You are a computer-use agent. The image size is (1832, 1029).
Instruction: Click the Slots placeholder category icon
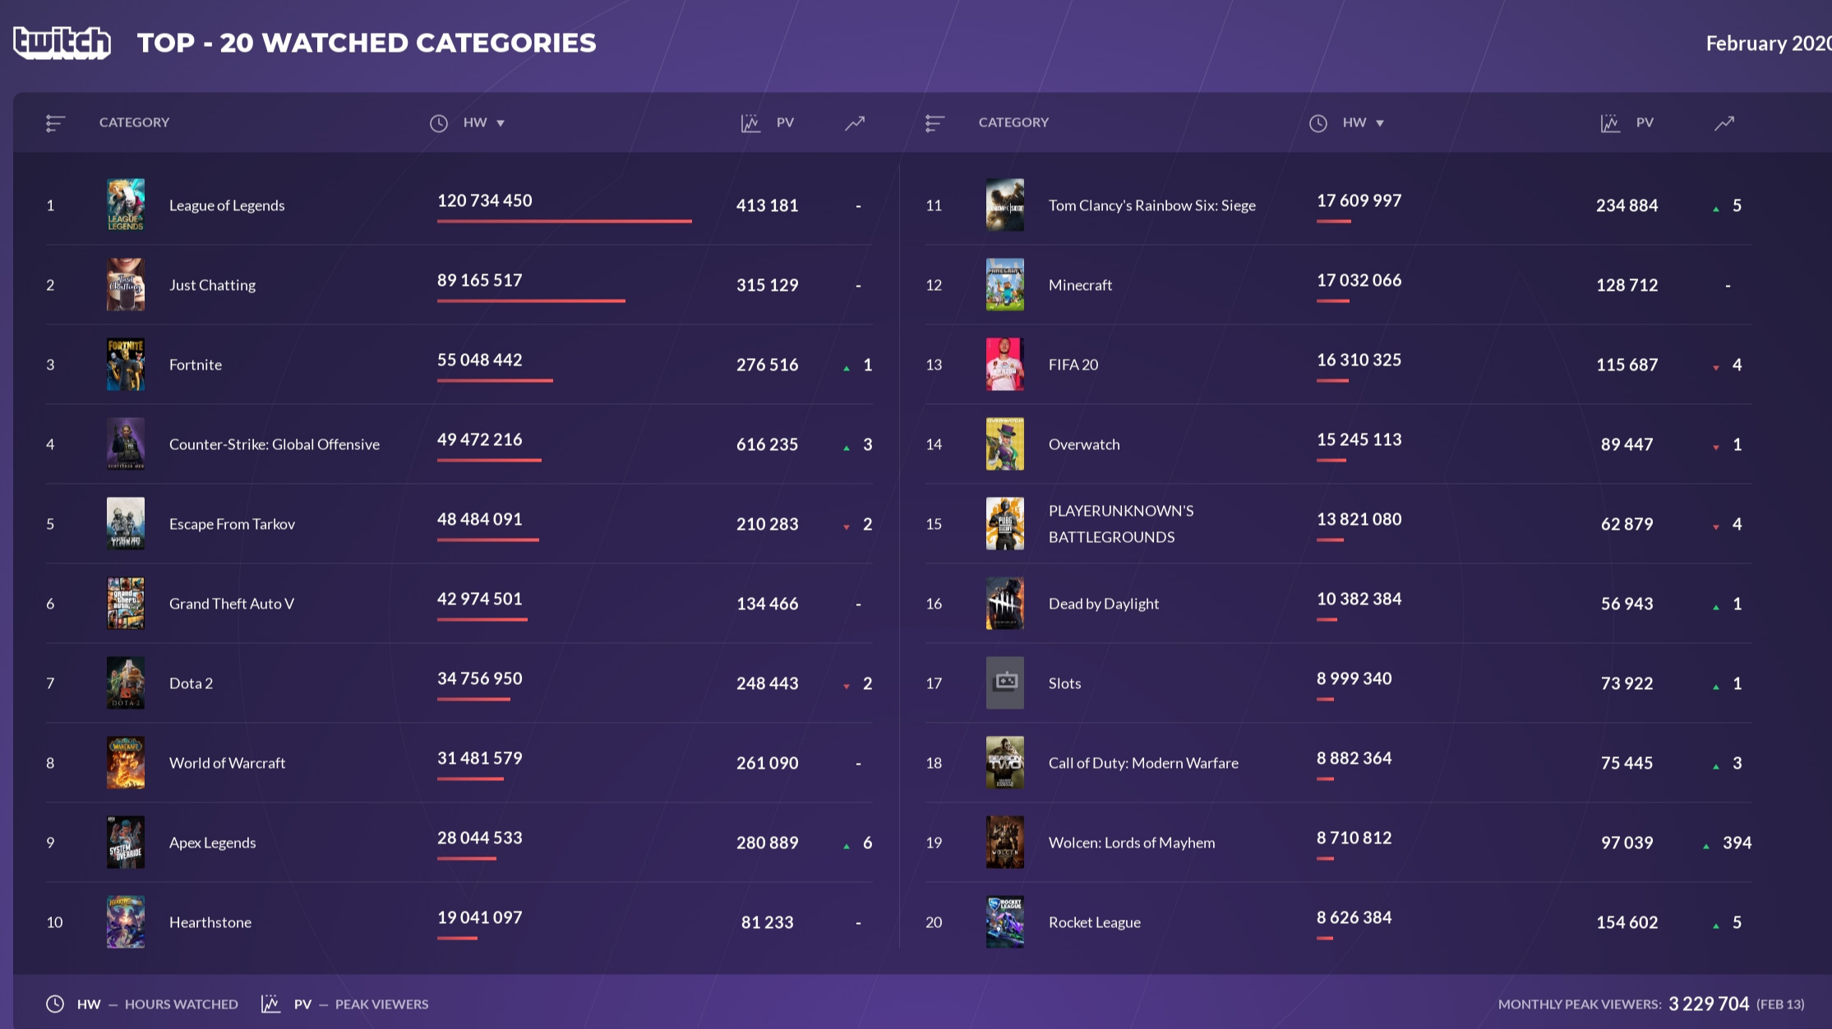coord(1005,682)
